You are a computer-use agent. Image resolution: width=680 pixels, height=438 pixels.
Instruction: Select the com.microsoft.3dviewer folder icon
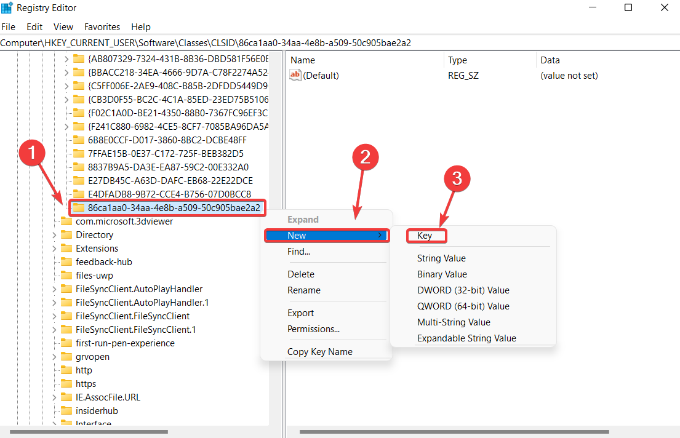pyautogui.click(x=68, y=221)
